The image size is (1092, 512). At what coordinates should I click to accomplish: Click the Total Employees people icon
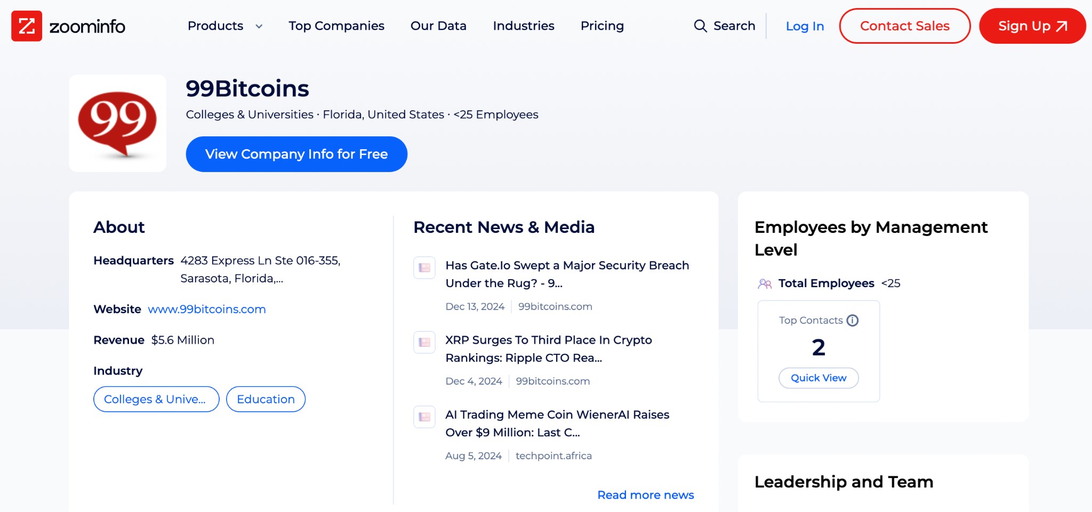click(765, 283)
